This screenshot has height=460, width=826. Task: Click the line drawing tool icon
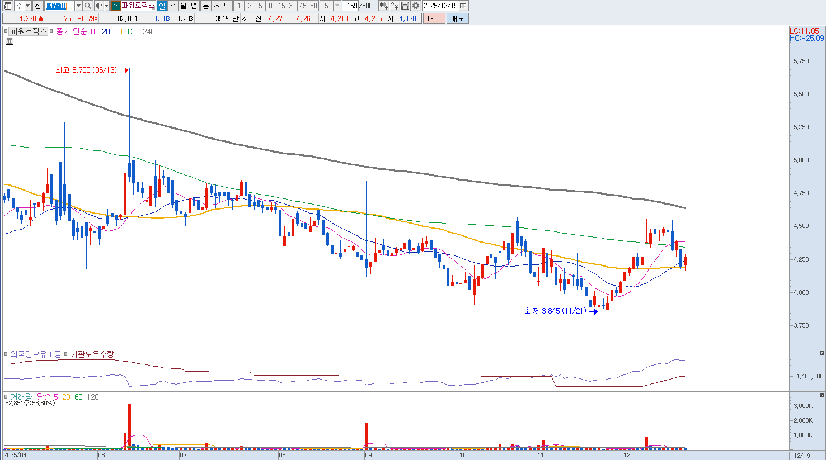click(x=395, y=6)
